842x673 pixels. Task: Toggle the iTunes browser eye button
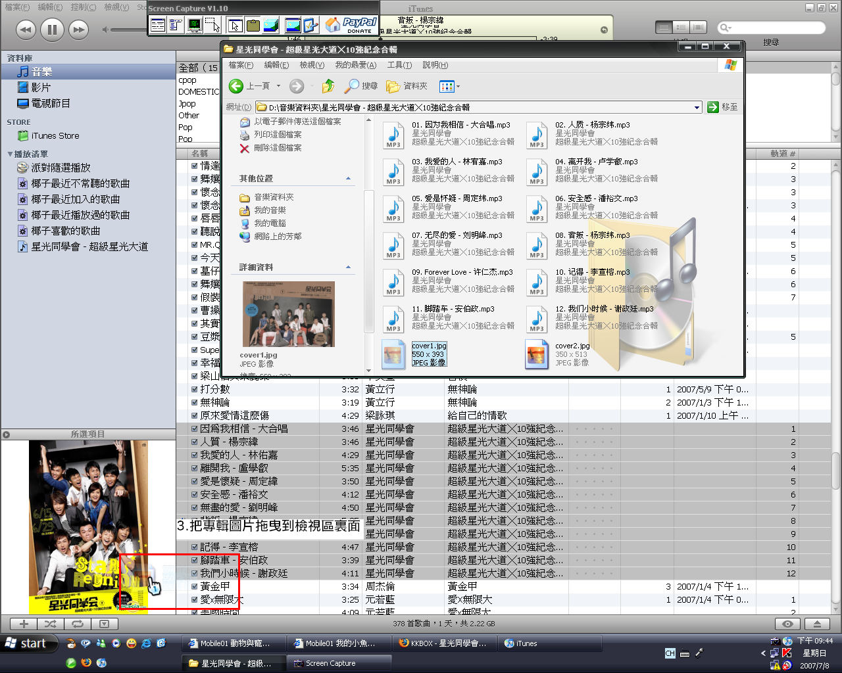pyautogui.click(x=787, y=624)
